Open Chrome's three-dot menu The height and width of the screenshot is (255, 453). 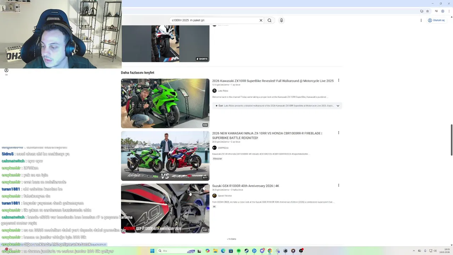pyautogui.click(x=449, y=11)
